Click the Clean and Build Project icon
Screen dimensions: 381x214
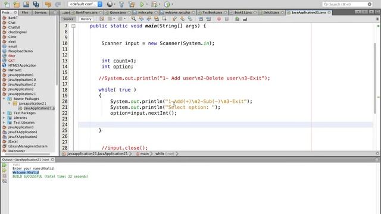pos(132,4)
